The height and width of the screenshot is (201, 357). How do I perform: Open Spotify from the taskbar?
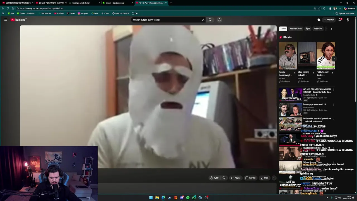point(188,198)
